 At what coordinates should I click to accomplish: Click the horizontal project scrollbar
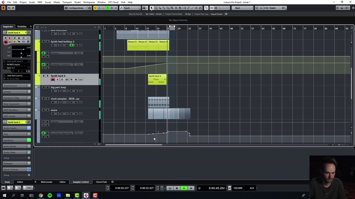133,145
